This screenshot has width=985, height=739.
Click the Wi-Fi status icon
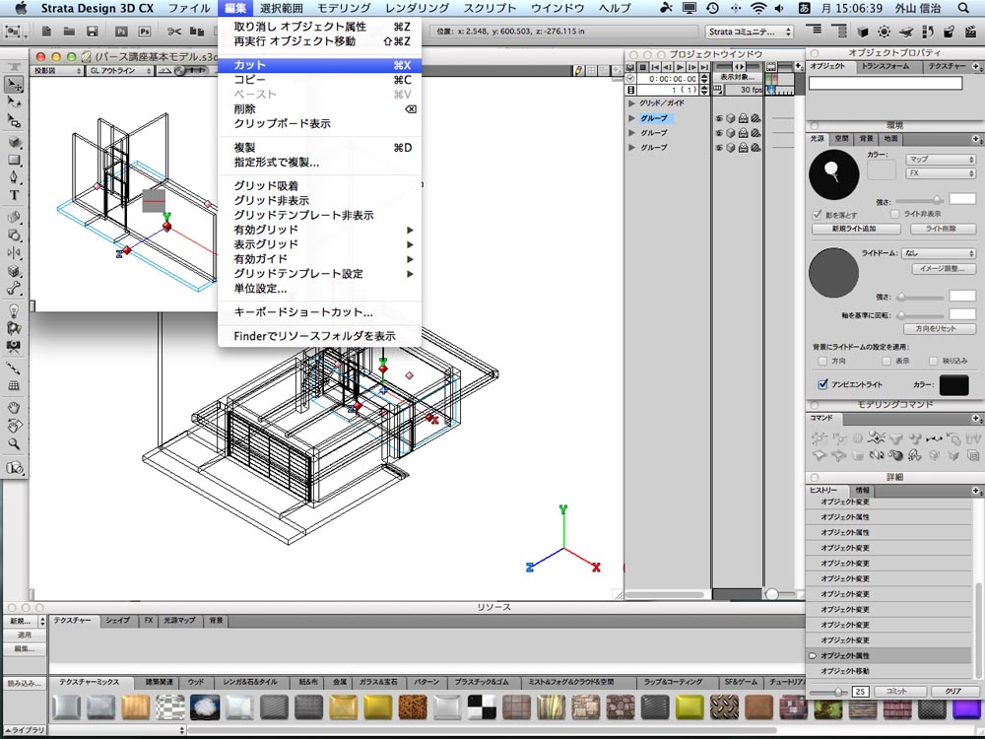click(758, 8)
